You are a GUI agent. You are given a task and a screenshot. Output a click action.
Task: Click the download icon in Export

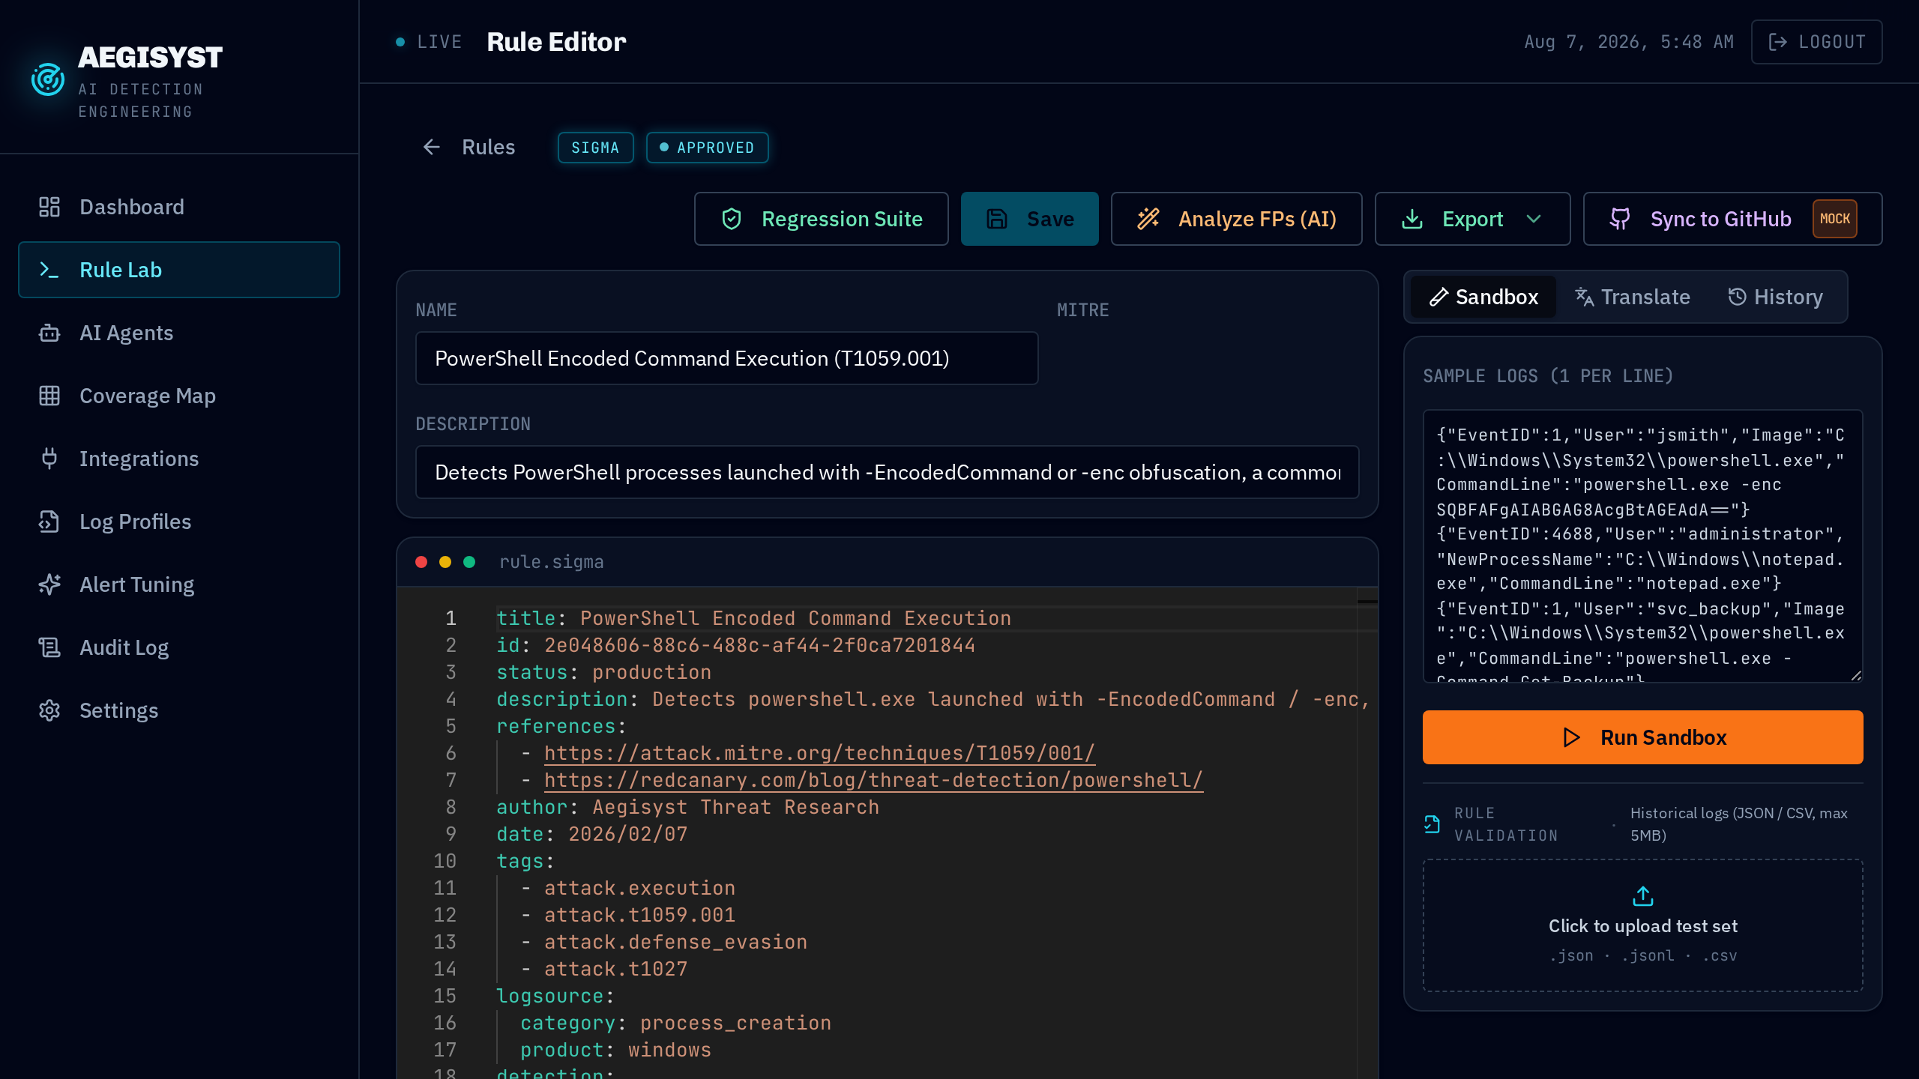tap(1412, 219)
